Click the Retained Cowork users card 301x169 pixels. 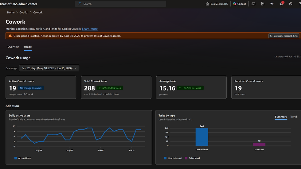[x=266, y=87]
